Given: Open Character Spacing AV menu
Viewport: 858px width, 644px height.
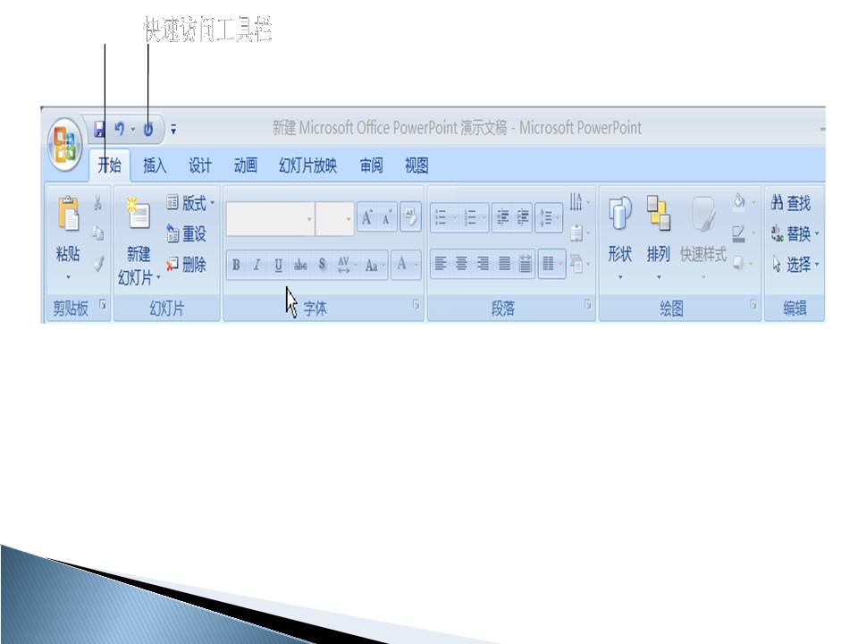Looking at the screenshot, I should coord(347,265).
